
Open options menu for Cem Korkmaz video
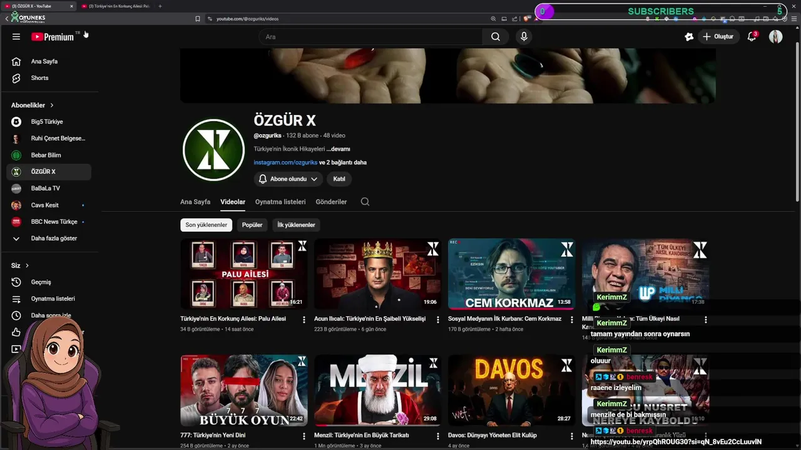(572, 319)
